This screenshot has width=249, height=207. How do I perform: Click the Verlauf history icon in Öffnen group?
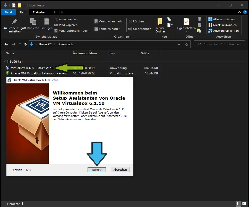click(199, 30)
